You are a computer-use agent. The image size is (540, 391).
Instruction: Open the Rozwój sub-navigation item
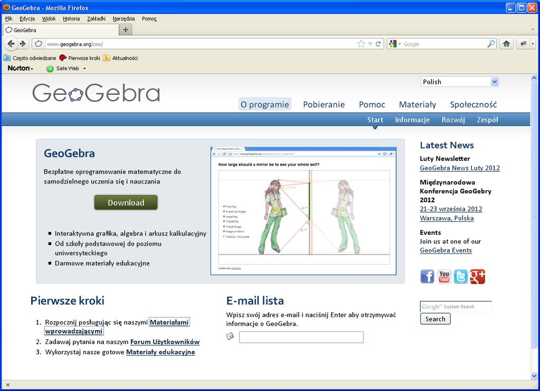click(x=453, y=120)
